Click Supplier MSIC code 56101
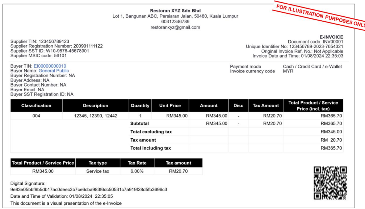Viewport: 365px width, 209px height. point(38,56)
